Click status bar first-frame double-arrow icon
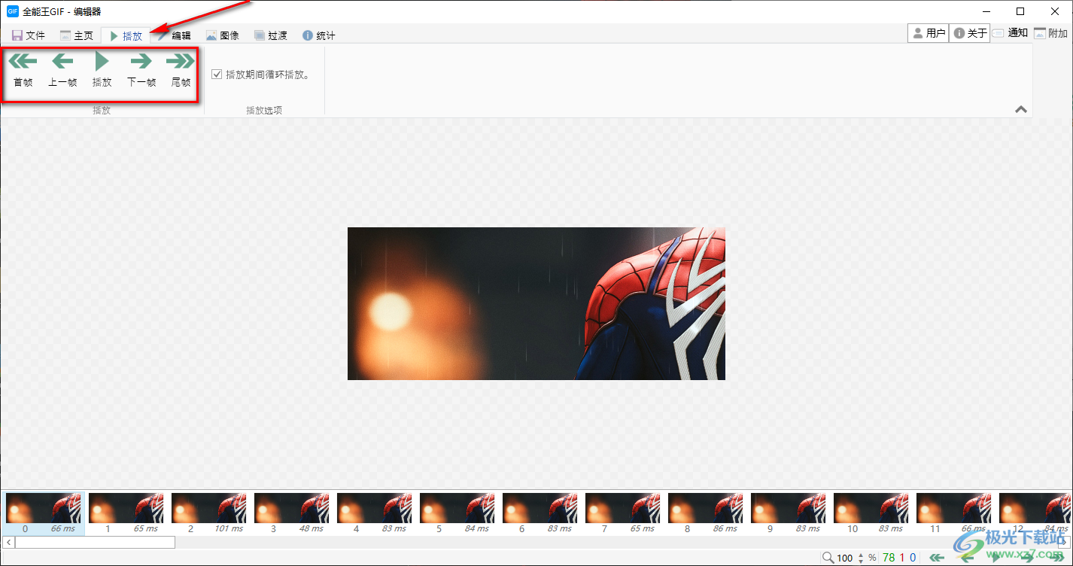Viewport: 1073px width, 566px height. click(938, 558)
